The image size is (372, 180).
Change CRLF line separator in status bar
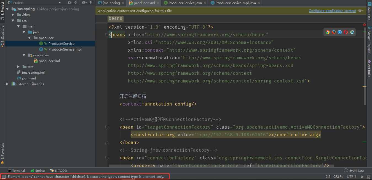338,177
